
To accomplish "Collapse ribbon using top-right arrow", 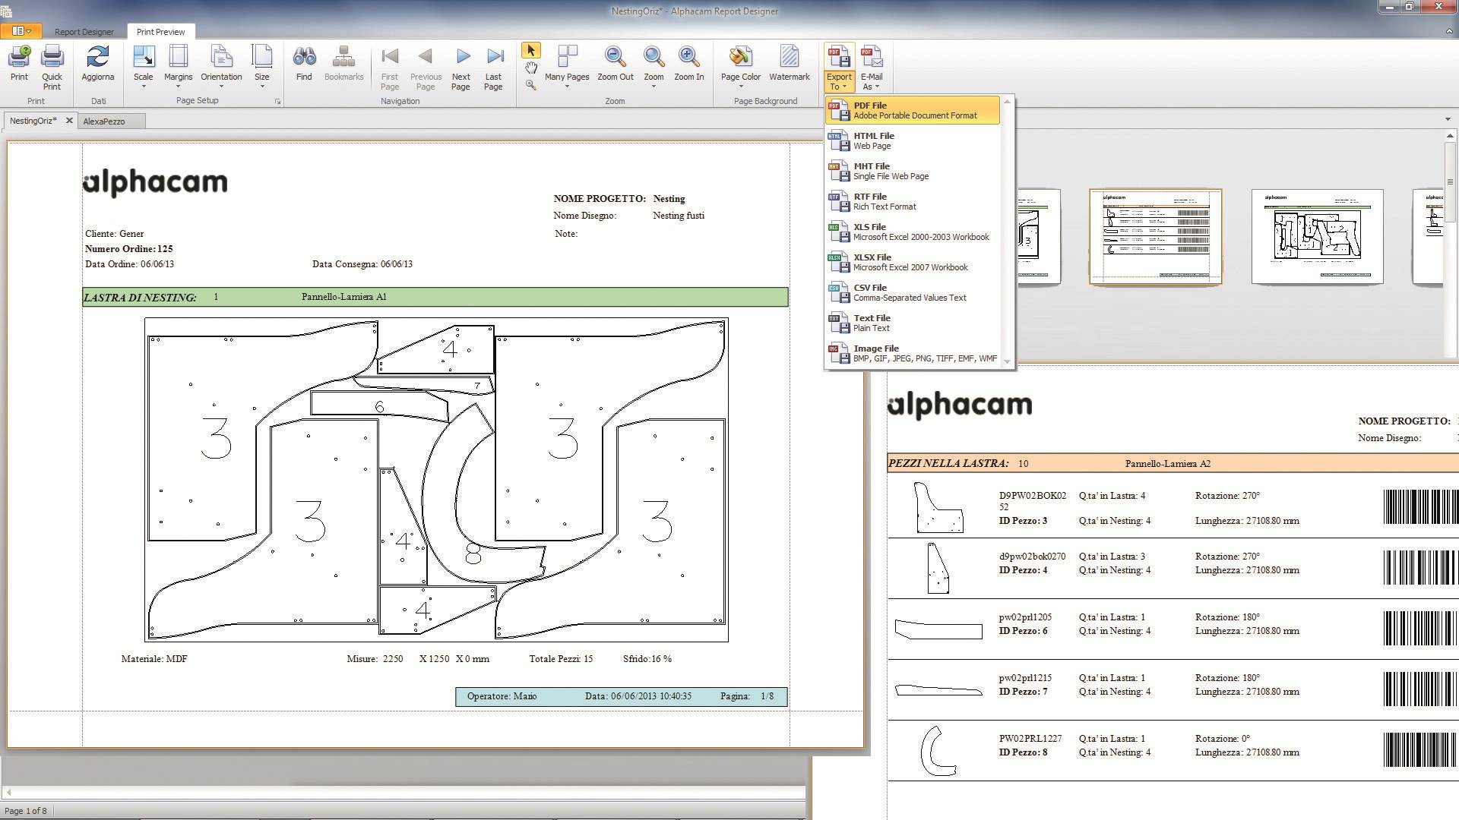I will click(1448, 31).
